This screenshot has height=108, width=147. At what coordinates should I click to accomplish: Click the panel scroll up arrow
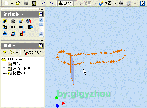pos(41,20)
